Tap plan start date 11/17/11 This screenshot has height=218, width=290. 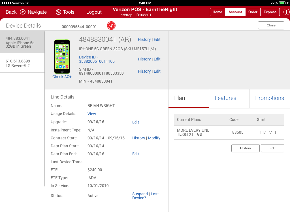[268, 132]
